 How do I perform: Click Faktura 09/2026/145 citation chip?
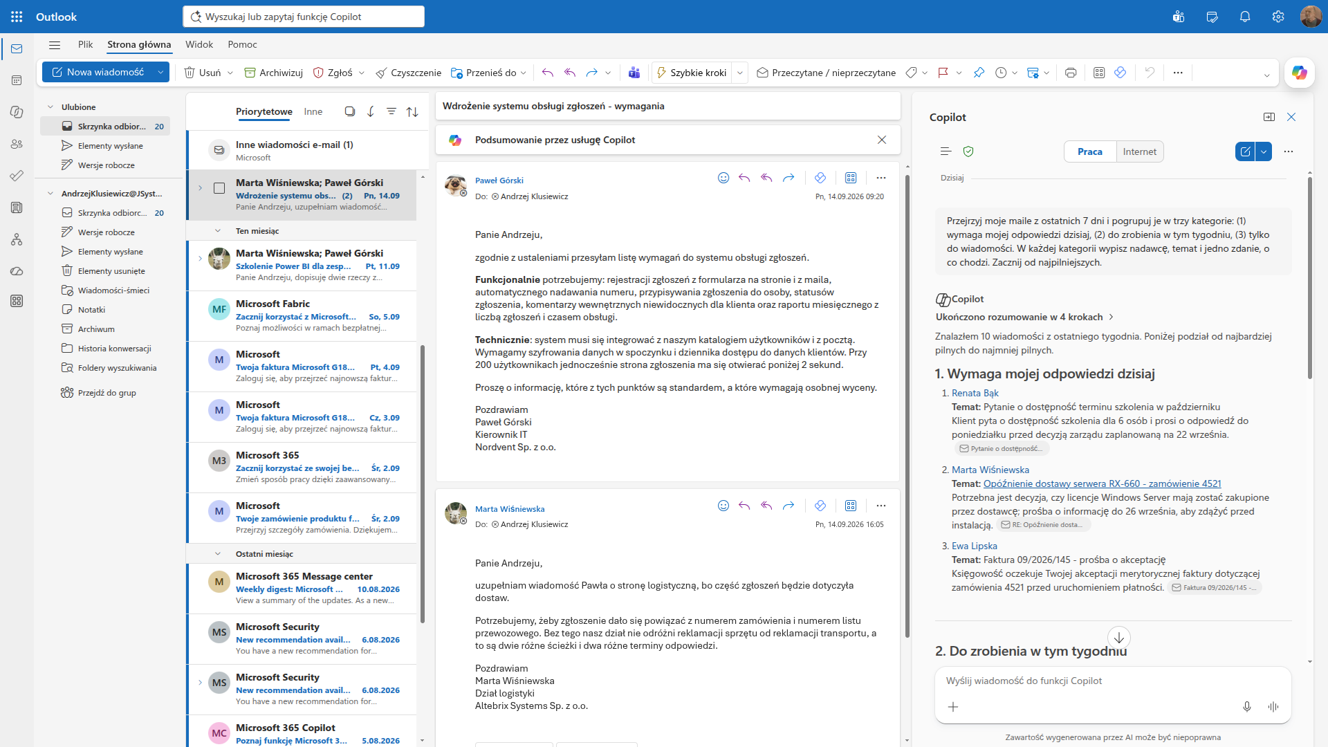coord(1215,587)
